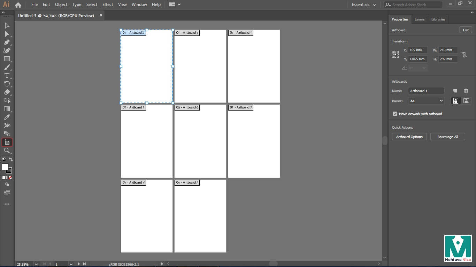
Task: Uncheck Move Artwork with Artboard
Action: [395, 114]
